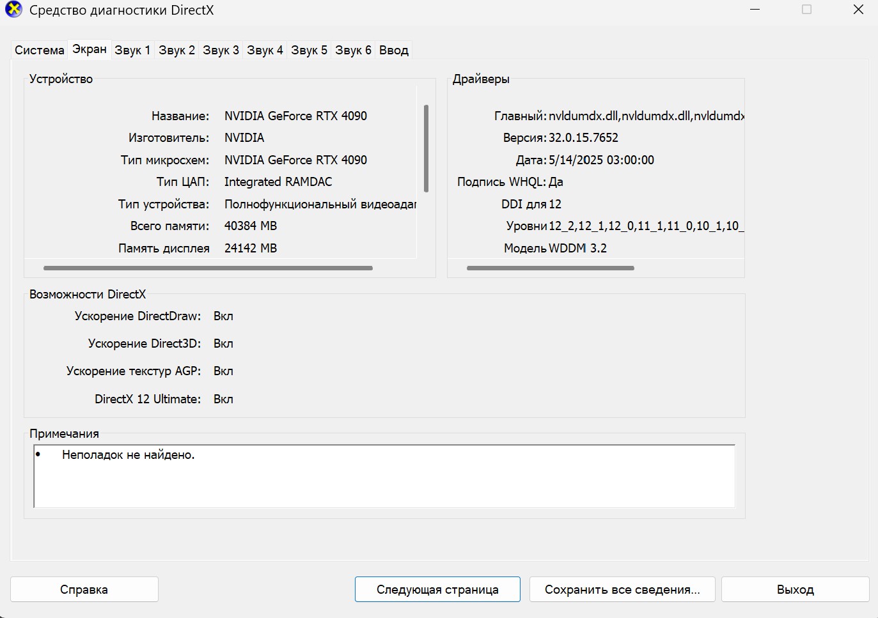The height and width of the screenshot is (618, 878).
Task: Click the window title "Средство диагностики DirectX"
Action: click(122, 10)
